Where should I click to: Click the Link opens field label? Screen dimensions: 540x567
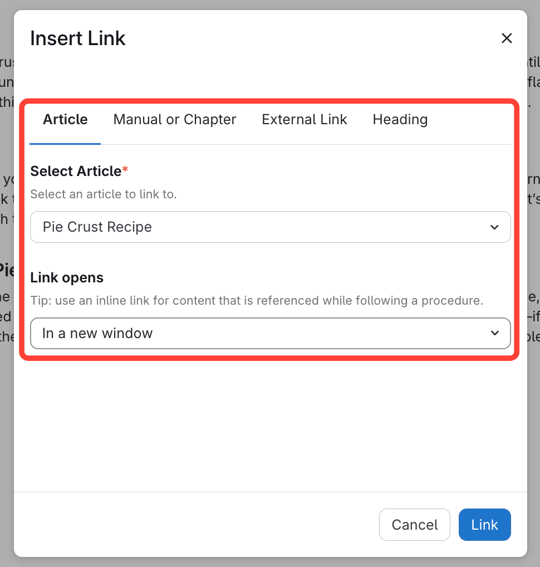point(67,277)
